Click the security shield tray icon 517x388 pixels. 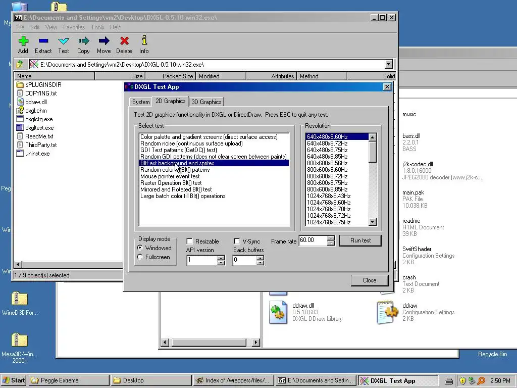(x=462, y=381)
